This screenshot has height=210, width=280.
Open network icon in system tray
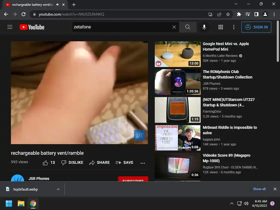(x=239, y=203)
